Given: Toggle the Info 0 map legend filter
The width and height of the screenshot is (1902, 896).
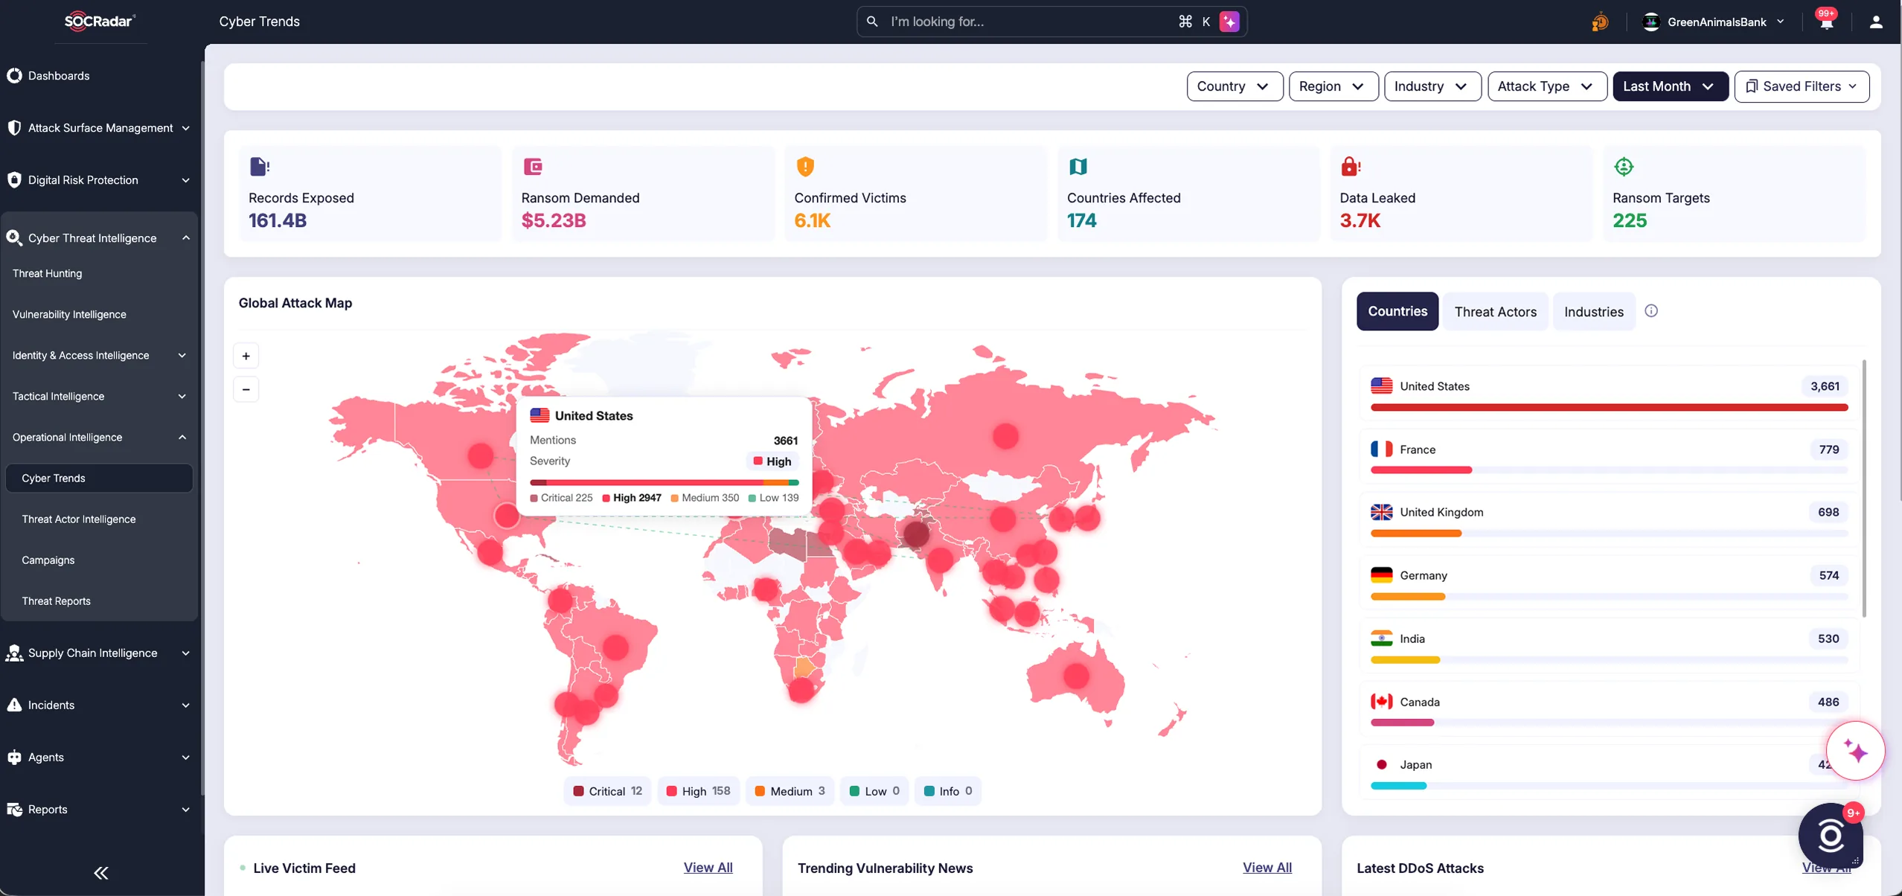Looking at the screenshot, I should [948, 791].
